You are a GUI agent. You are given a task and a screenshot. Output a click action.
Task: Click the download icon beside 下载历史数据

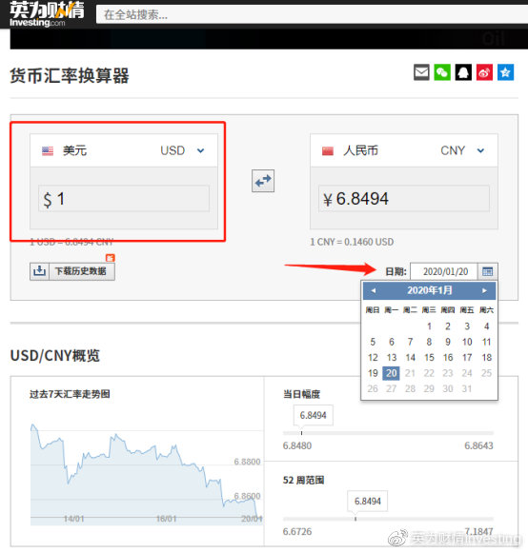coord(40,271)
